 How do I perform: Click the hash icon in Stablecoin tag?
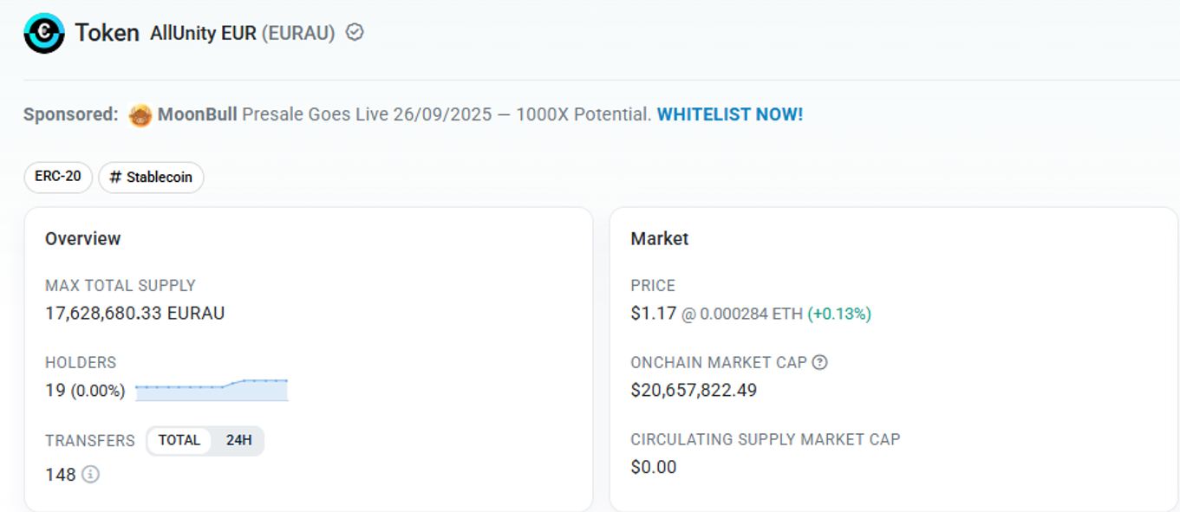[115, 178]
